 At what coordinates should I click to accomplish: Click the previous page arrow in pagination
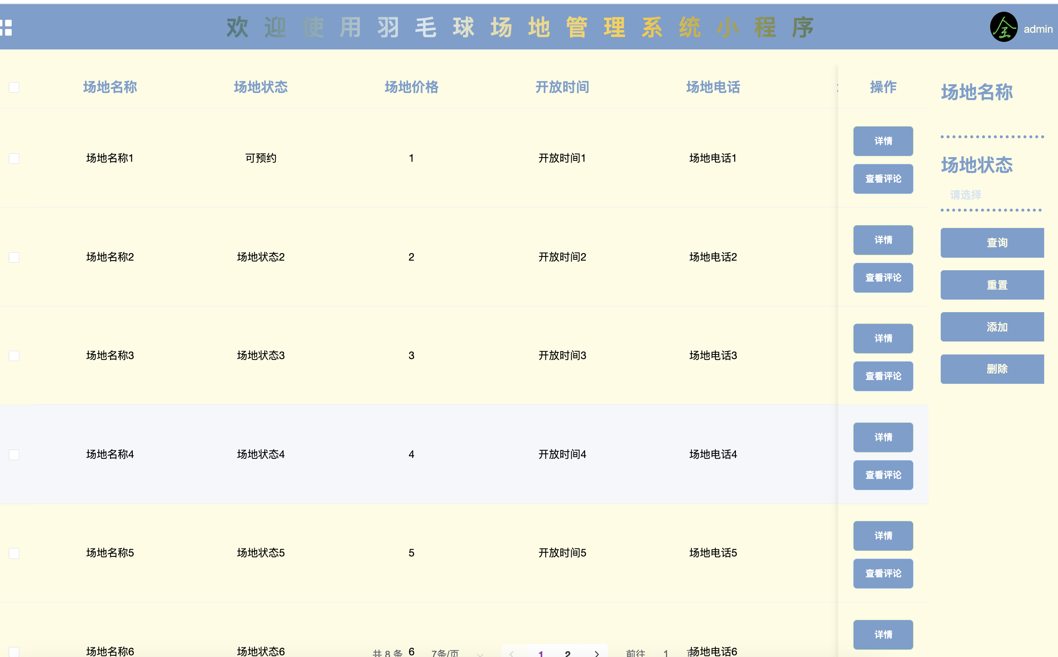tap(512, 654)
